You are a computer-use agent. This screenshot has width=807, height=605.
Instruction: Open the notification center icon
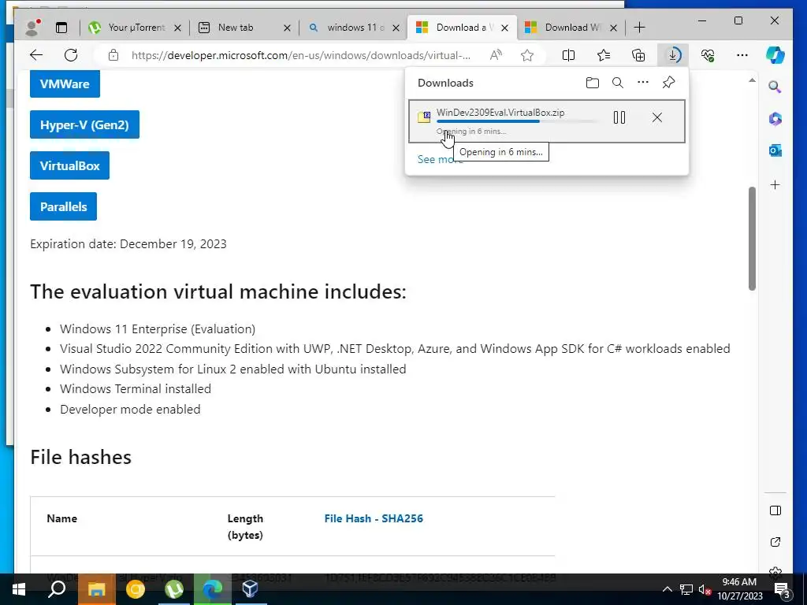(x=782, y=589)
